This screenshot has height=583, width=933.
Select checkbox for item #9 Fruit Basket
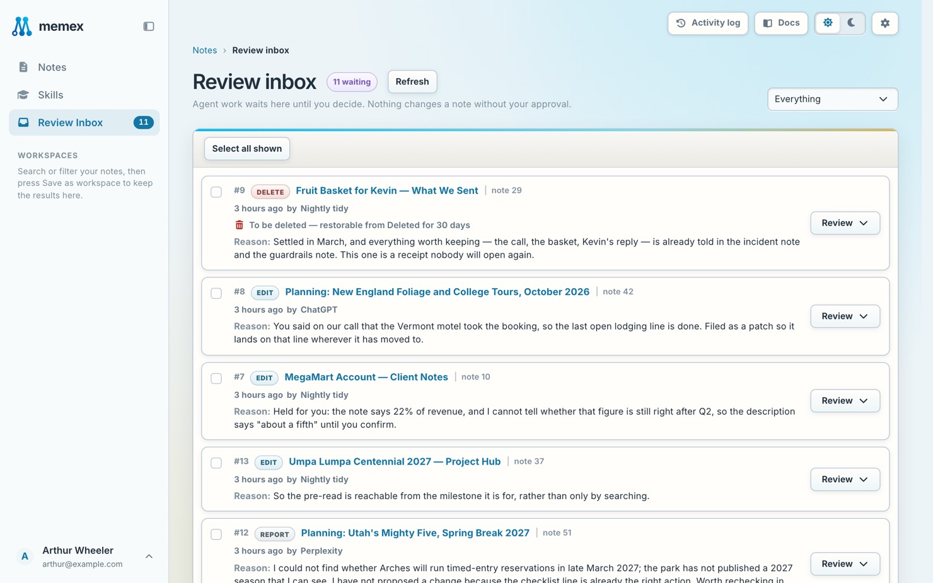tap(216, 192)
